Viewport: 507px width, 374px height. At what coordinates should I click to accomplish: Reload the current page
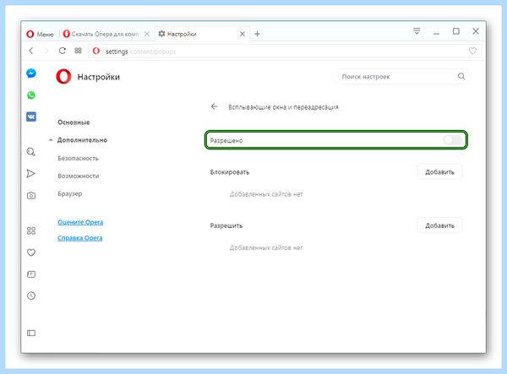click(x=62, y=51)
